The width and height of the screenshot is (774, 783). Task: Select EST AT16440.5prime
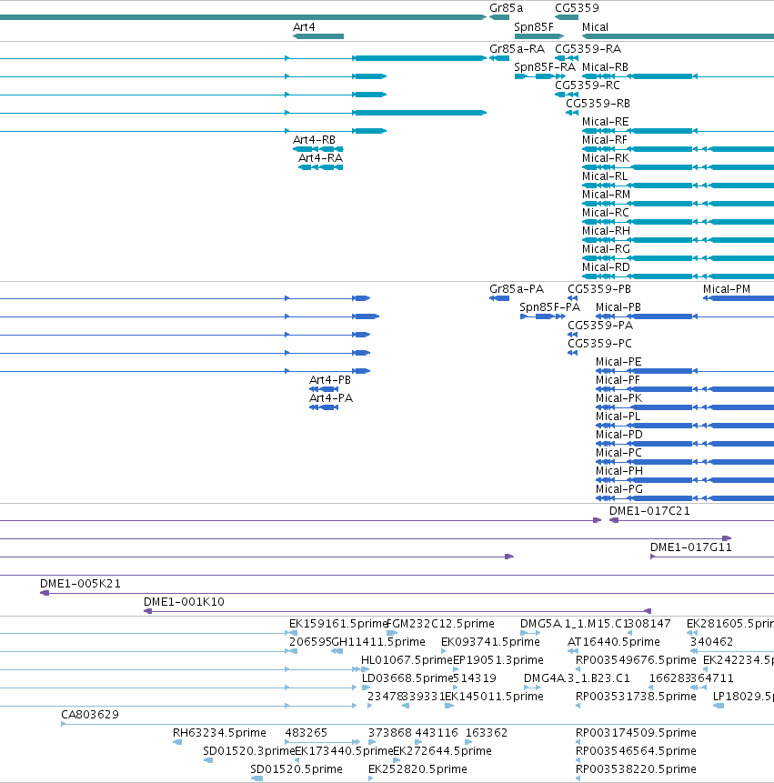(x=614, y=642)
